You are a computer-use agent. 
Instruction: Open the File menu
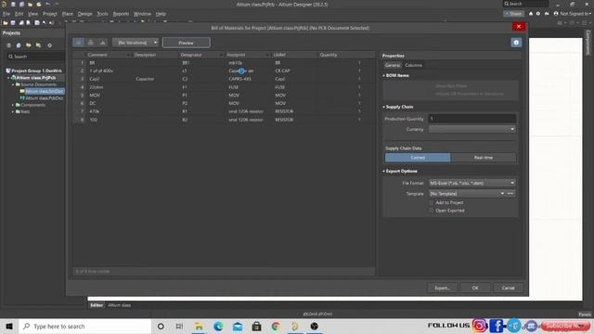click(x=6, y=14)
